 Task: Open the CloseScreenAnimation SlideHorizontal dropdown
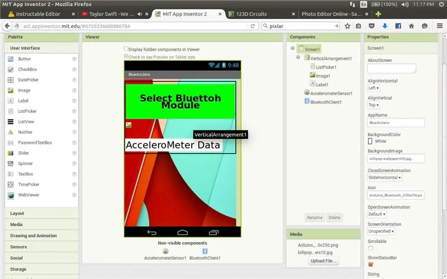pos(384,177)
